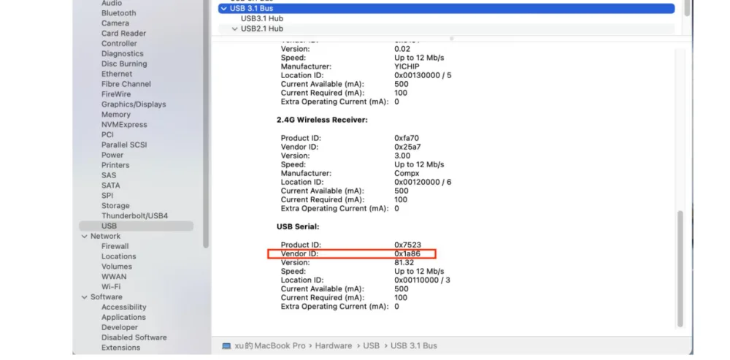Select Controller in the sidebar
Viewport: 730px width, 360px height.
(119, 43)
